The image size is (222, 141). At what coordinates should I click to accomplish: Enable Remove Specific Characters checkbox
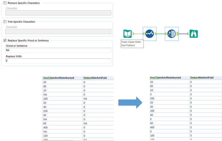click(x=5, y=3)
